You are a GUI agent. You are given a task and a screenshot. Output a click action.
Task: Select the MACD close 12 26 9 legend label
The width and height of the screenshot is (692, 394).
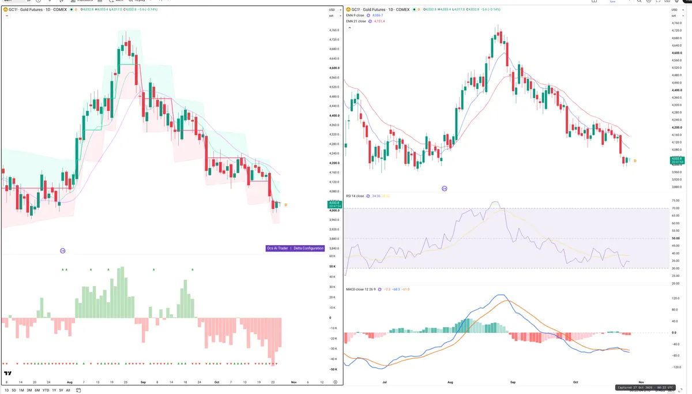[x=361, y=288]
